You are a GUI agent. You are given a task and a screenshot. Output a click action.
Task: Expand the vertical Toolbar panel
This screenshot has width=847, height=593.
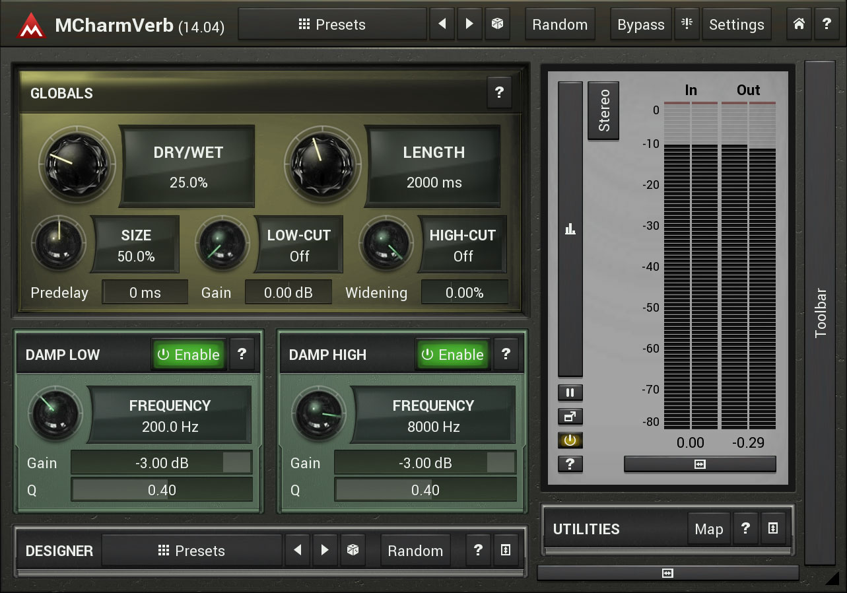(821, 313)
